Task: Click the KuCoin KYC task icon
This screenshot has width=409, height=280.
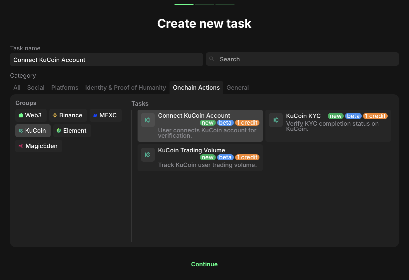Action: [276, 120]
